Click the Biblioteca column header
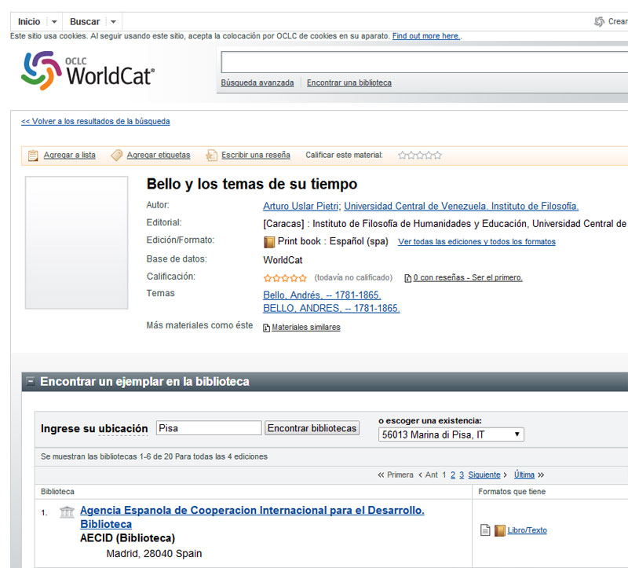628x568 pixels. click(x=57, y=492)
